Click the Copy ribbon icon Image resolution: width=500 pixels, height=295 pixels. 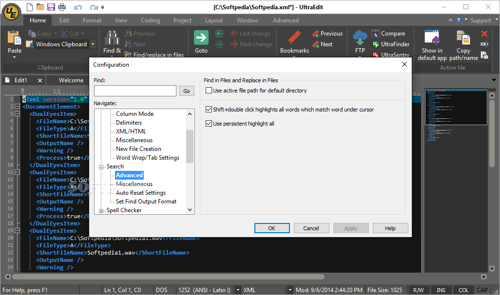click(x=32, y=34)
